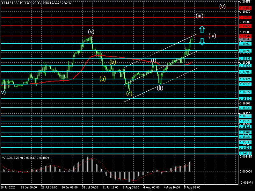Screen dimensions: 255x191
Task: Click the 1.19970 price axis value
Action: [245, 12]
